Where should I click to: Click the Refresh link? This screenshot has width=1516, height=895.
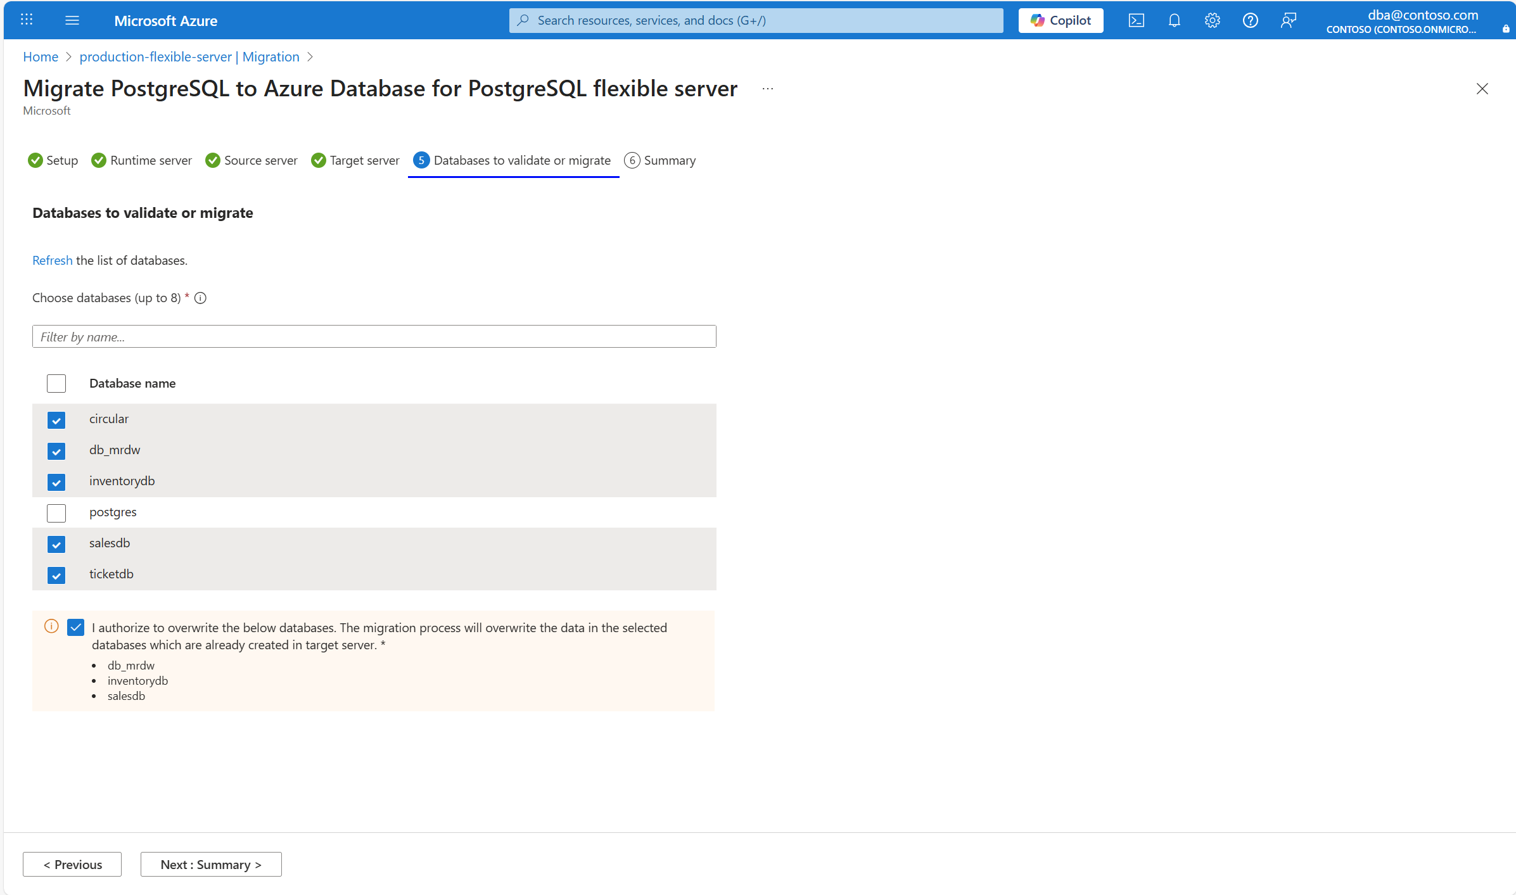[x=52, y=260]
